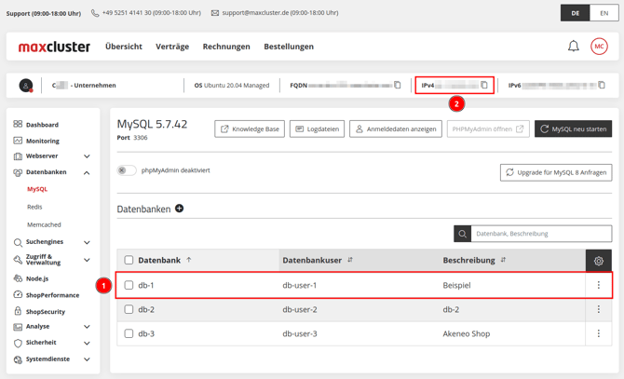Click the notification bell icon
This screenshot has width=624, height=379.
574,47
